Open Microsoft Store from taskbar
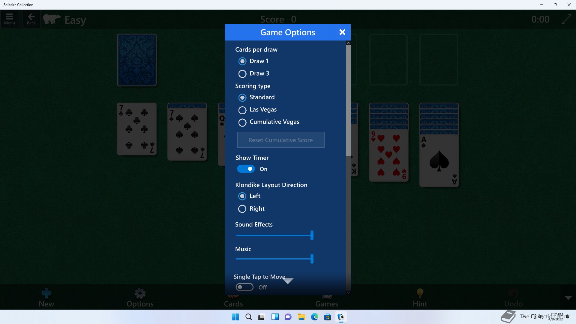This screenshot has height=324, width=576. [x=328, y=317]
